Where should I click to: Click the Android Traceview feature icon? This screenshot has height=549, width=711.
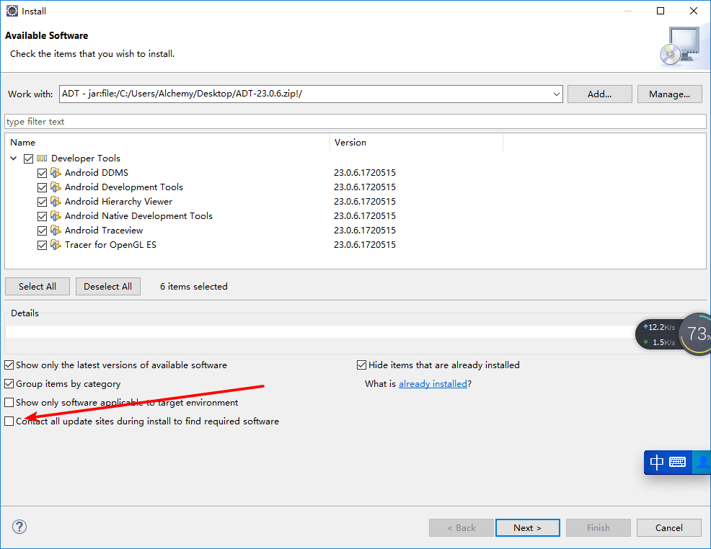coord(56,231)
